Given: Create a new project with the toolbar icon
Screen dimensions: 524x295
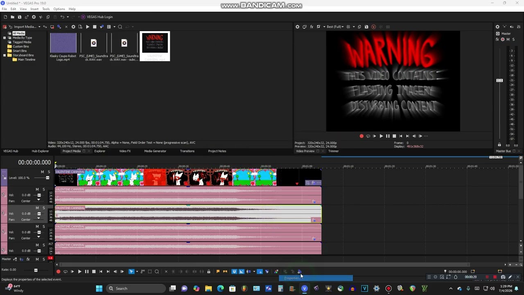Looking at the screenshot, I should [5, 17].
